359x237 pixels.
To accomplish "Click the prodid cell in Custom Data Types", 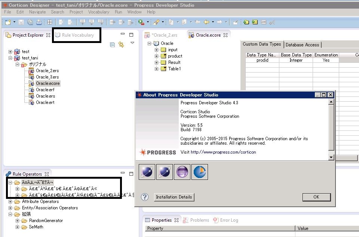I will click(x=263, y=60).
